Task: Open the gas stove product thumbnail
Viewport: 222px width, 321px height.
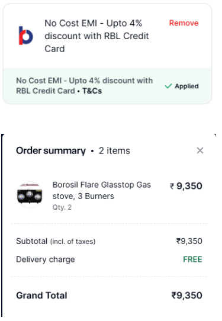Action: click(30, 195)
